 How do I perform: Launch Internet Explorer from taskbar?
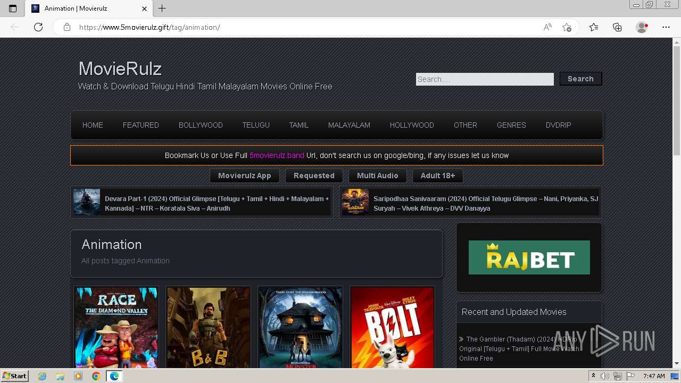point(42,376)
